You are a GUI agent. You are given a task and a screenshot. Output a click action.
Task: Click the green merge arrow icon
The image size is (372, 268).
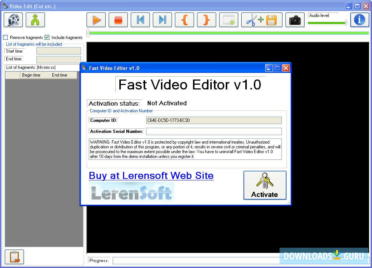click(x=35, y=20)
